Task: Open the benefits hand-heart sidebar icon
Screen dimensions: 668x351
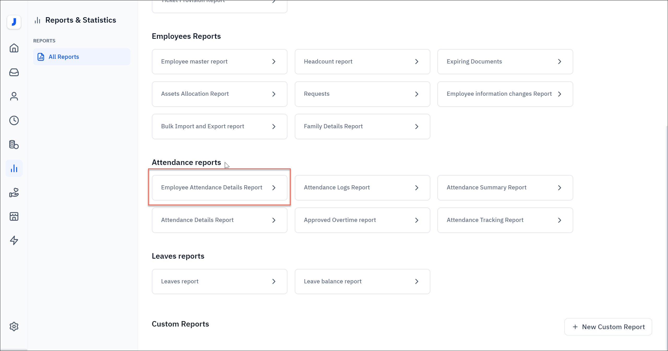Action: [x=14, y=193]
